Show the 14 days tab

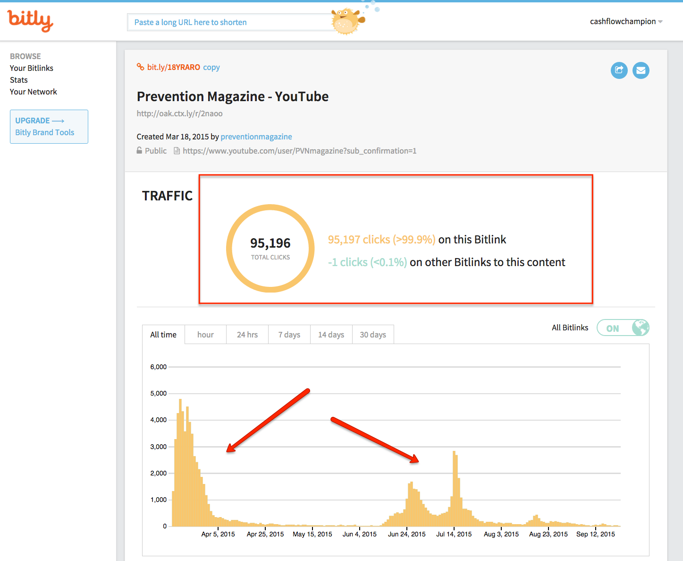[331, 335]
